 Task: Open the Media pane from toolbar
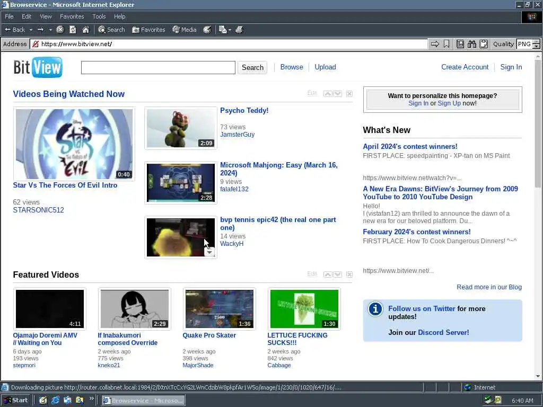pos(185,30)
